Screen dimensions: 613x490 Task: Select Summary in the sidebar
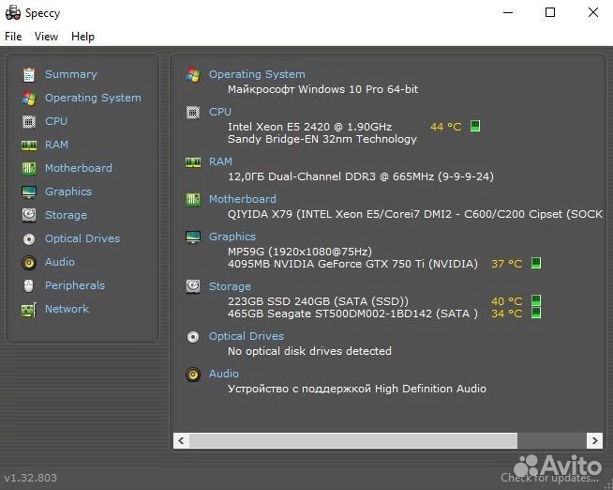tap(70, 74)
